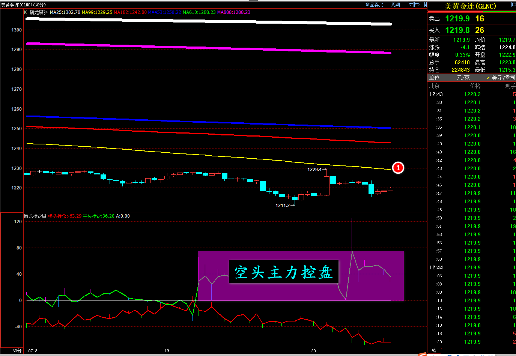Click the 卖出 price 1219.9
516x356 pixels.
457,18
